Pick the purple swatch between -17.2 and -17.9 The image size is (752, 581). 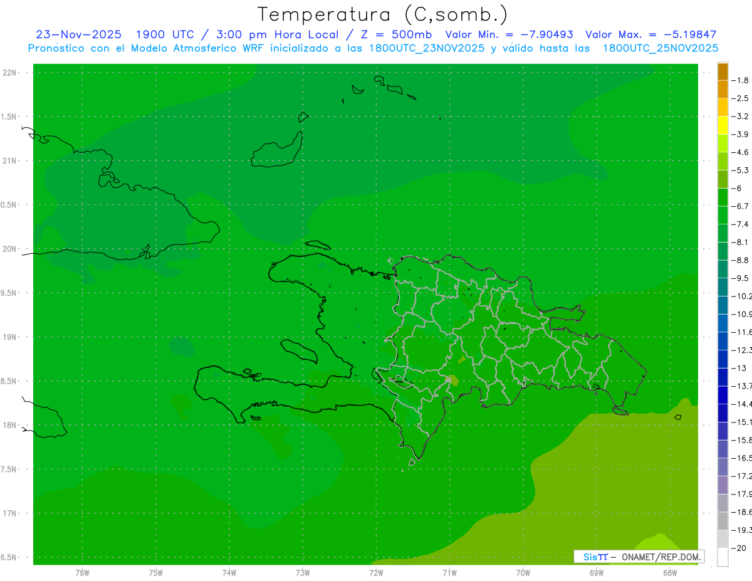[x=723, y=485]
